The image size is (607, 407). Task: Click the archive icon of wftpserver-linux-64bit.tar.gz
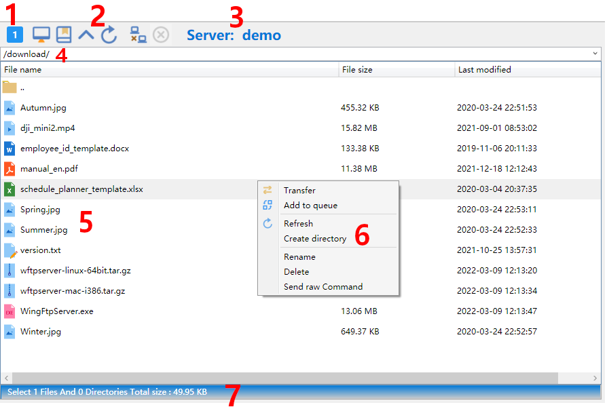click(x=10, y=271)
